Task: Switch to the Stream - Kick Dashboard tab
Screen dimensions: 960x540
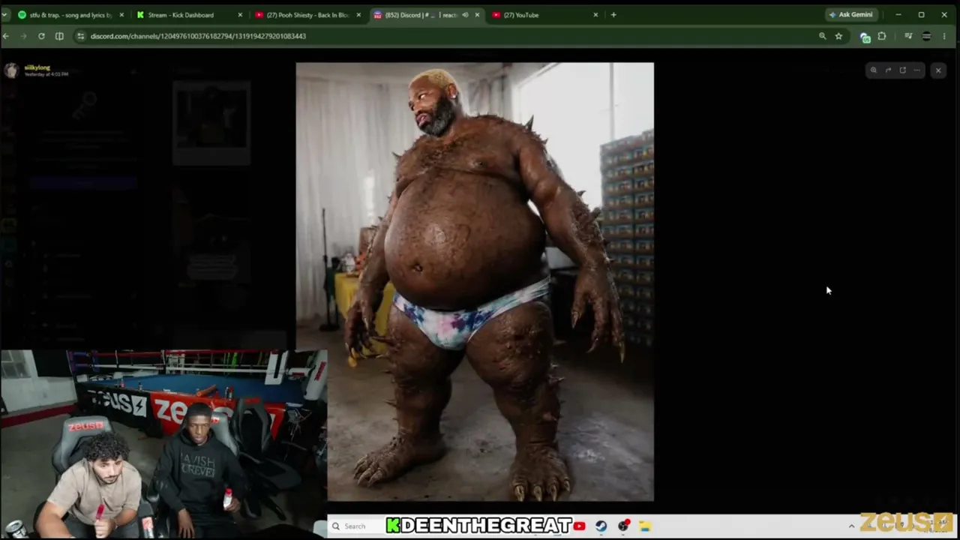Action: point(187,15)
